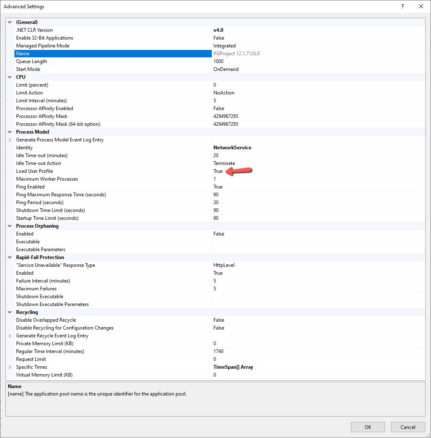Collapse the Process Orphaning section
431x438 pixels.
tap(10, 226)
